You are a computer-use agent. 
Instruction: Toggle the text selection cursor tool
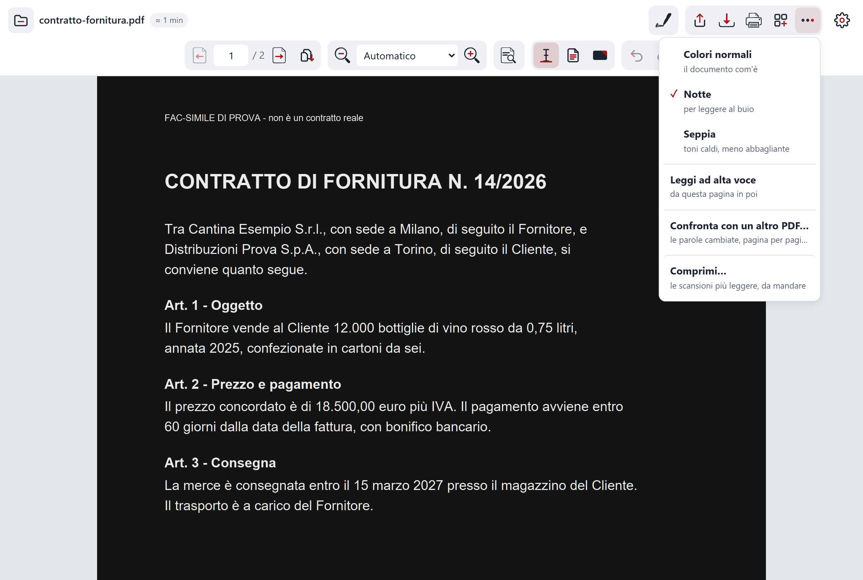coord(546,56)
